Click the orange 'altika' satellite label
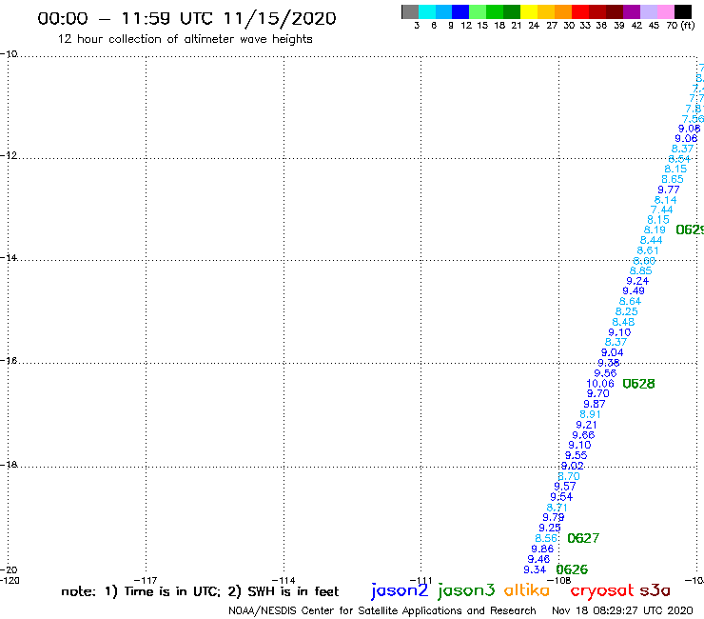704x619 pixels. coord(527,590)
